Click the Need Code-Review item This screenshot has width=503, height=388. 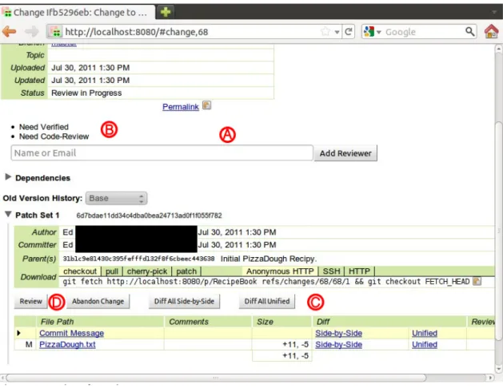[x=54, y=137]
